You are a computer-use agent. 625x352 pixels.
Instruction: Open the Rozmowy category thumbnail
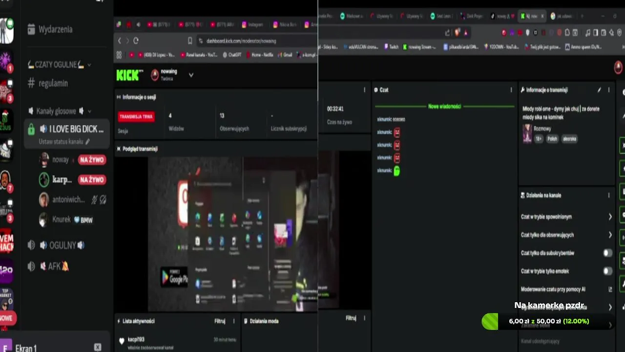527,133
